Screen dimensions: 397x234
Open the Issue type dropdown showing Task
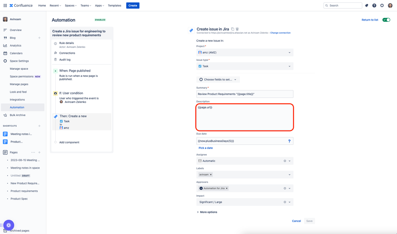(244, 66)
